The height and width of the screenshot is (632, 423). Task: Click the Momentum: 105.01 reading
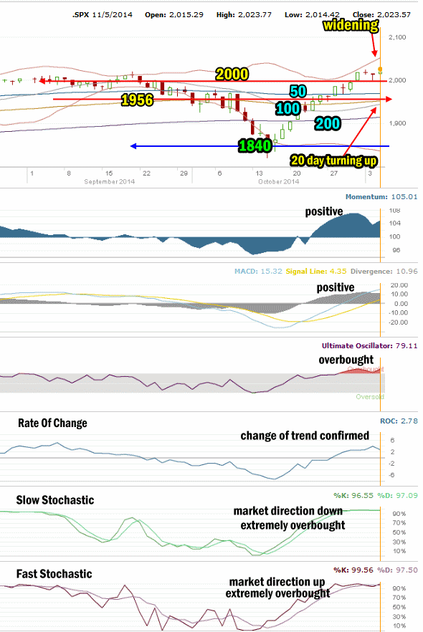tap(381, 197)
